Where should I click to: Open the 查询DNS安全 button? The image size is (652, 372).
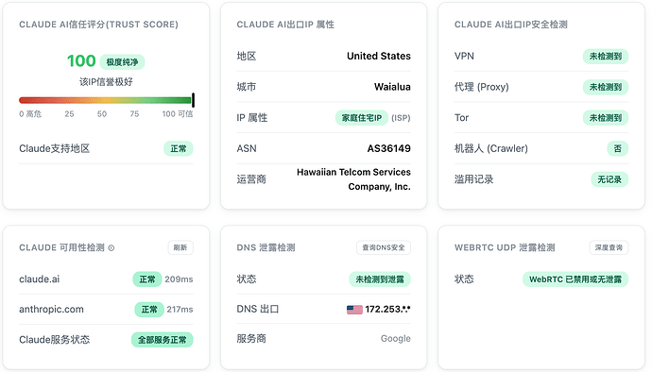coord(384,247)
